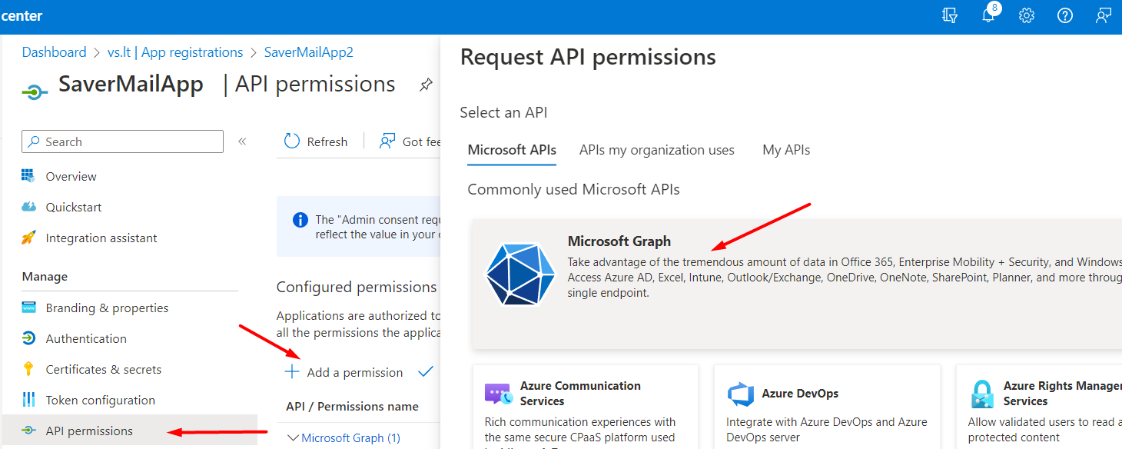Click the SaverMailApp application logo icon
Viewport: 1122px width, 449px height.
35,91
